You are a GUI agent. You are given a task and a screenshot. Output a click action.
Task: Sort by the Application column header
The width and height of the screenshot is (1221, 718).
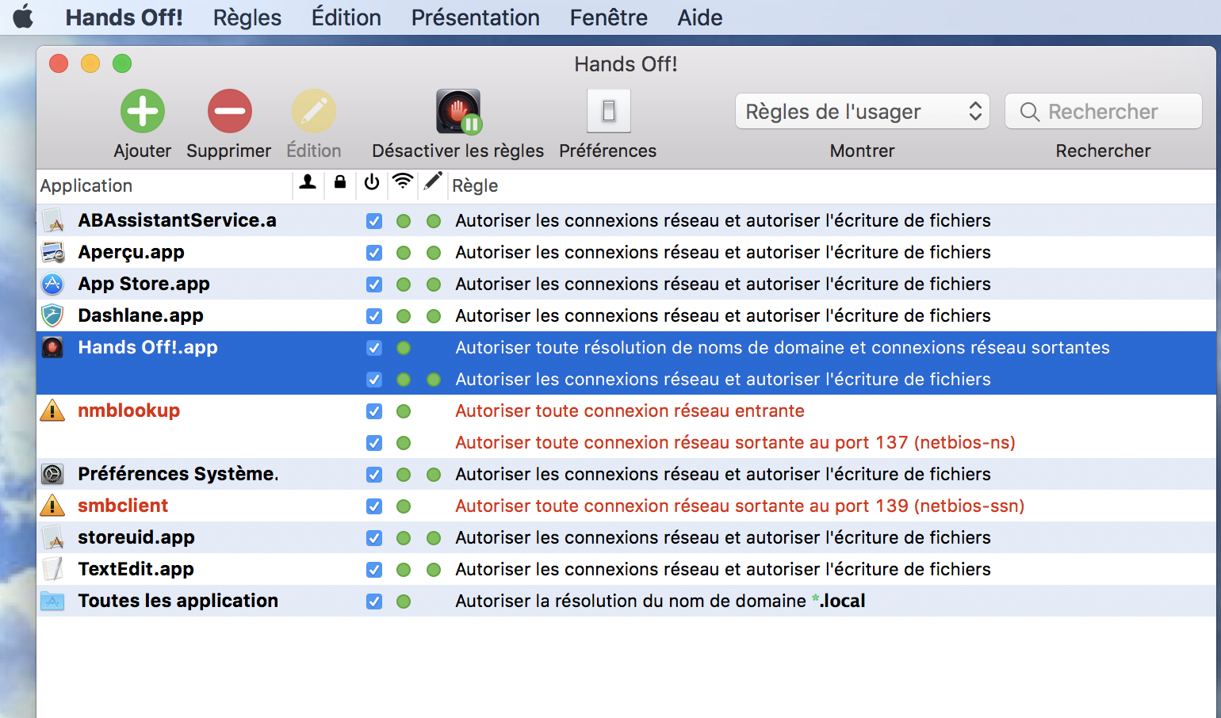(x=86, y=185)
